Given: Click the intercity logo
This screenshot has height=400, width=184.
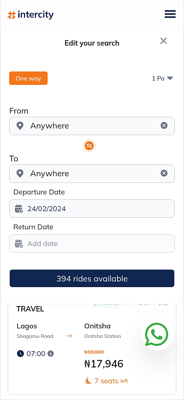Looking at the screenshot, I should pyautogui.click(x=31, y=15).
